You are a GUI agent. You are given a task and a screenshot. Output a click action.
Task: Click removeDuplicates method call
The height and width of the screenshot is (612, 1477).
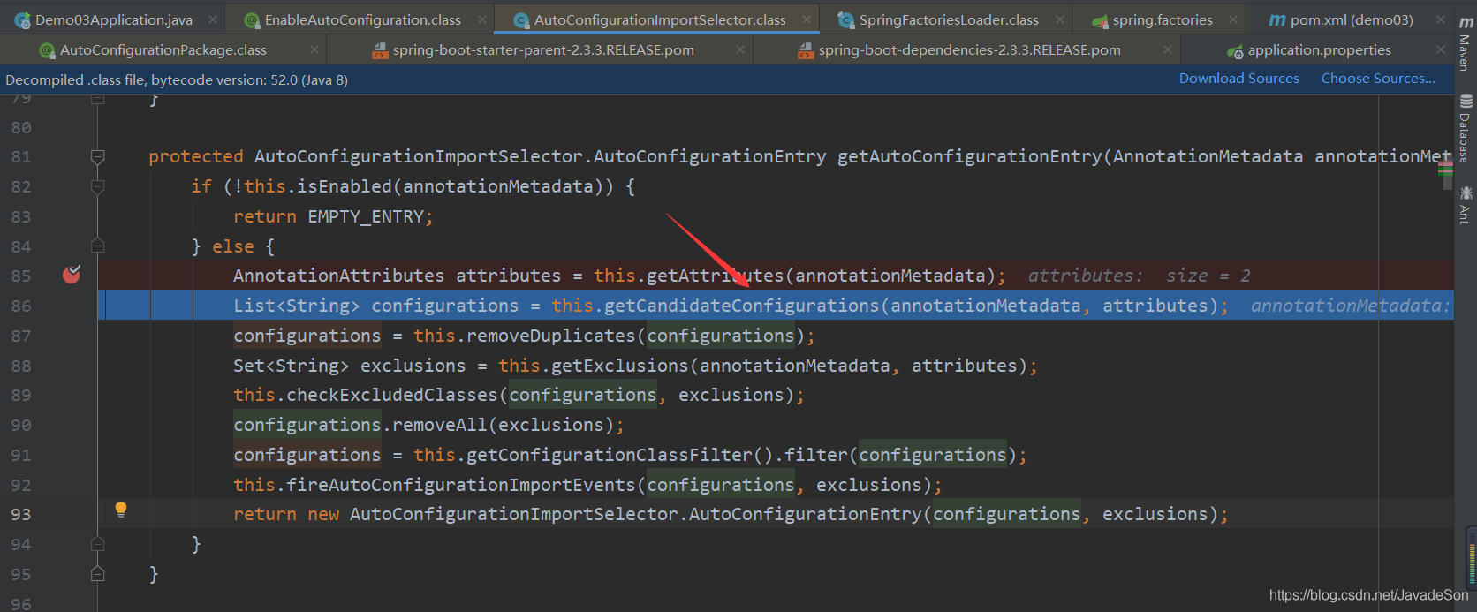551,336
